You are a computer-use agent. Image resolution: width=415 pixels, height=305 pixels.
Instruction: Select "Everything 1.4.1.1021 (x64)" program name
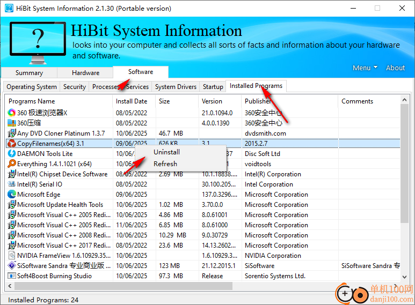(x=54, y=164)
